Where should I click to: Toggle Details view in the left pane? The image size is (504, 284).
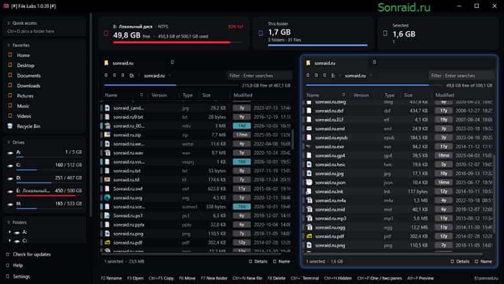point(258,261)
